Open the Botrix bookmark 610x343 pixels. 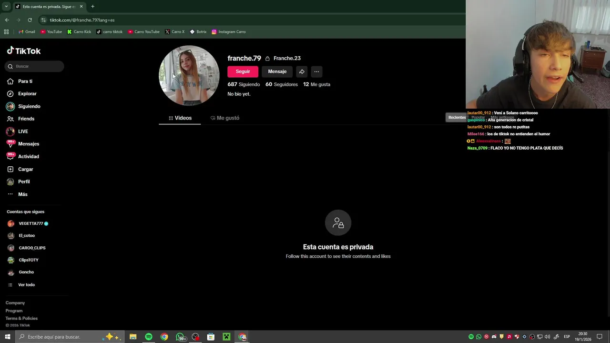coord(198,32)
